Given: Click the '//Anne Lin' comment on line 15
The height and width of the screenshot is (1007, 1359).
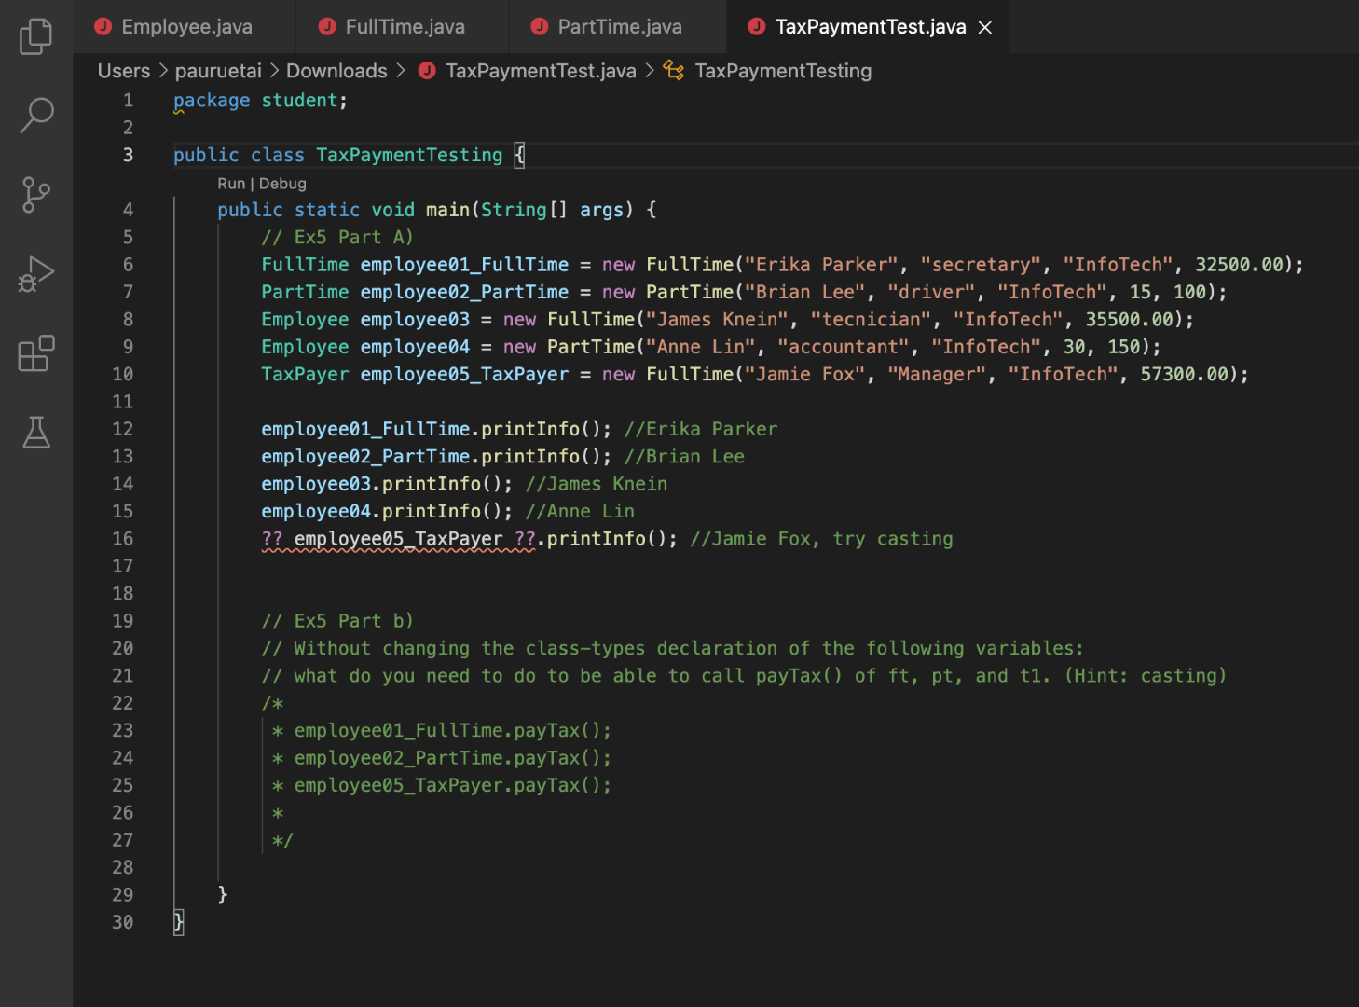Looking at the screenshot, I should [x=580, y=512].
